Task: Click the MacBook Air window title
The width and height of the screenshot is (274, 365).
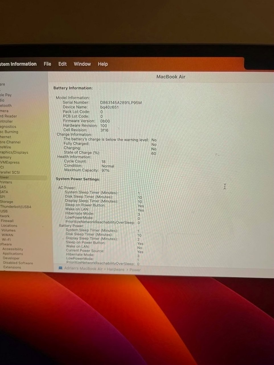Action: (x=171, y=77)
